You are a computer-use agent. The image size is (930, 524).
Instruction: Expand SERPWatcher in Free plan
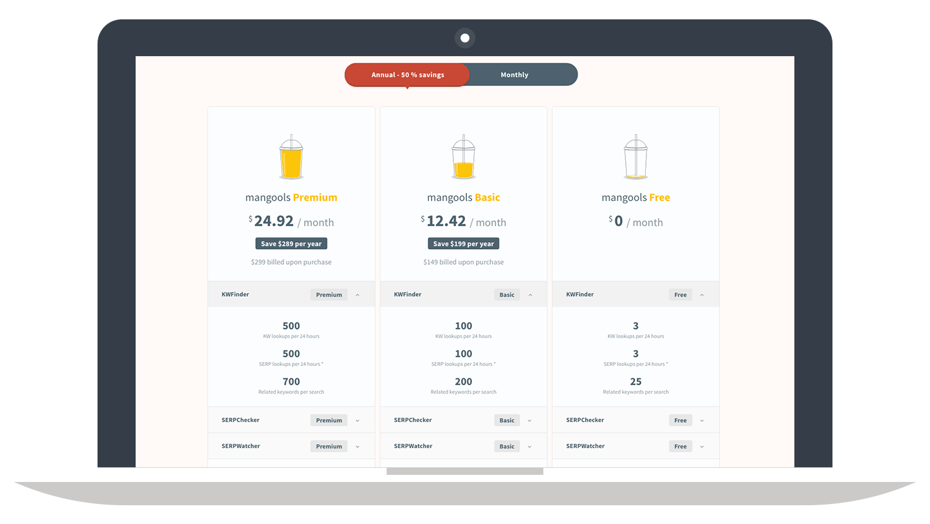point(702,447)
